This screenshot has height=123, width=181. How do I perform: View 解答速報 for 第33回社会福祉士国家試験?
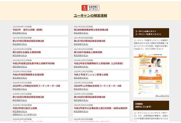pos(20,55)
